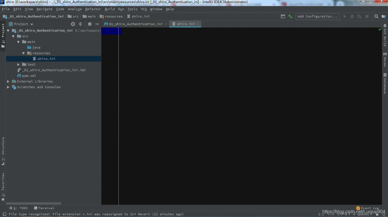
Task: Click main in the breadcrumb bar
Action: point(89,16)
